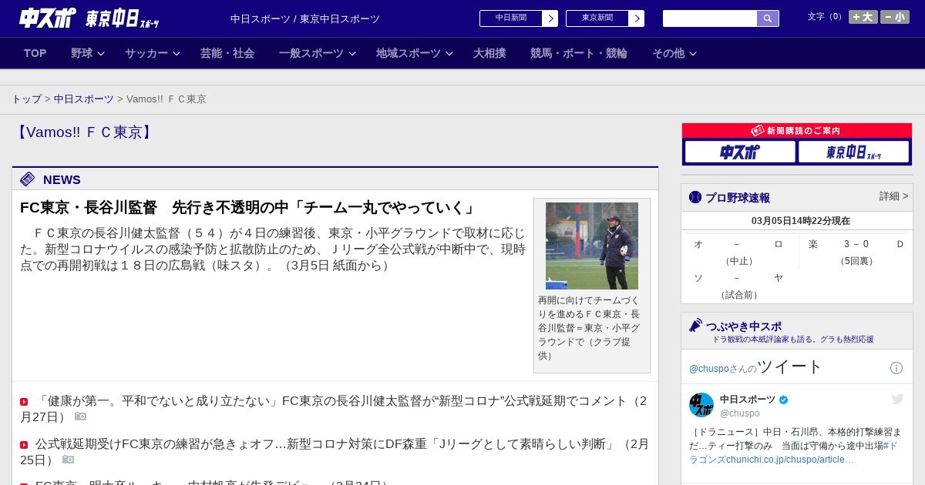Go to TOP navigation item
This screenshot has height=485, width=925.
35,53
